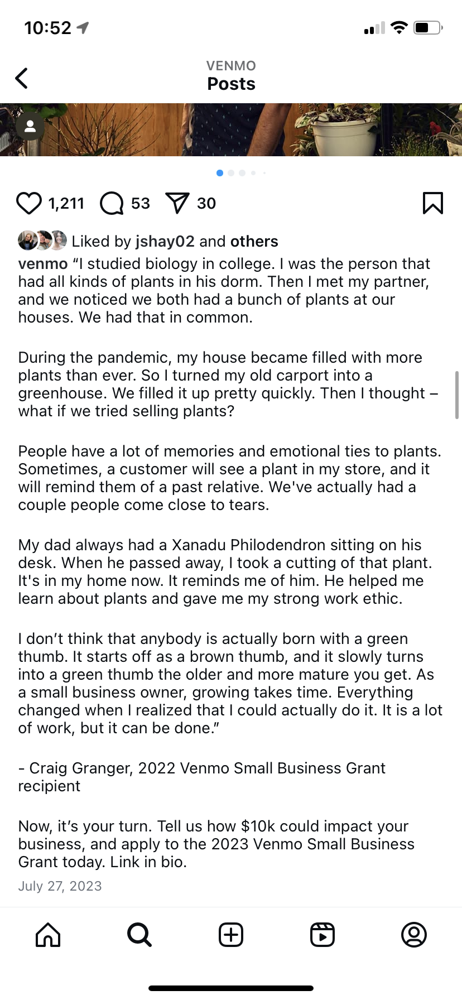Open the Search and Explore tab
The height and width of the screenshot is (1000, 462).
tap(139, 934)
